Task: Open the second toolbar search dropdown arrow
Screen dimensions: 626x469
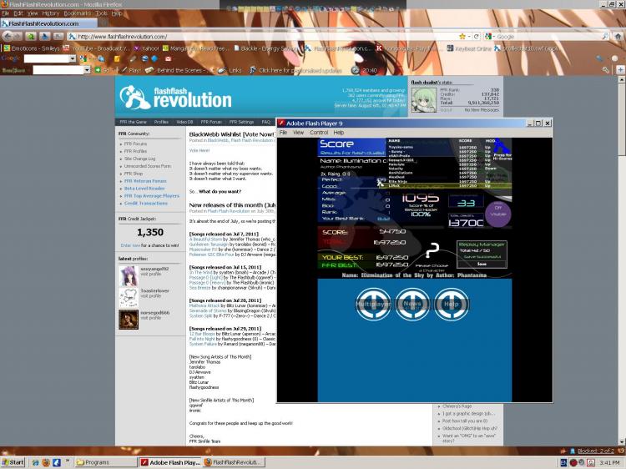Action: 87,70
